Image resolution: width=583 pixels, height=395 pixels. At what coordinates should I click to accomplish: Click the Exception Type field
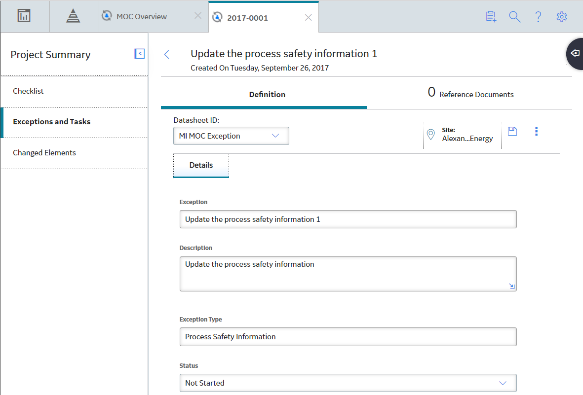coord(348,337)
